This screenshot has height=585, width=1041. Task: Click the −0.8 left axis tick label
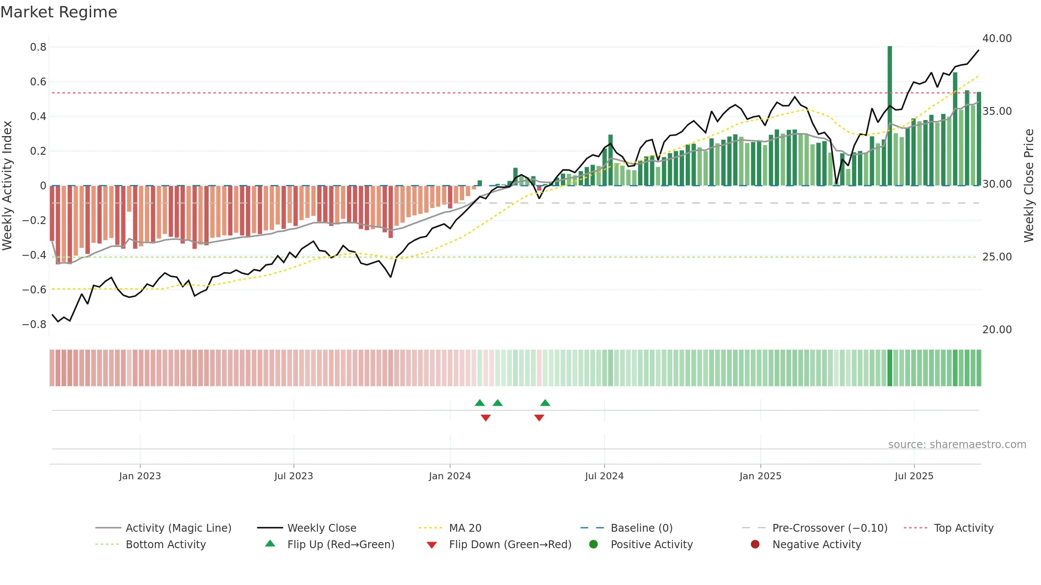pos(34,324)
